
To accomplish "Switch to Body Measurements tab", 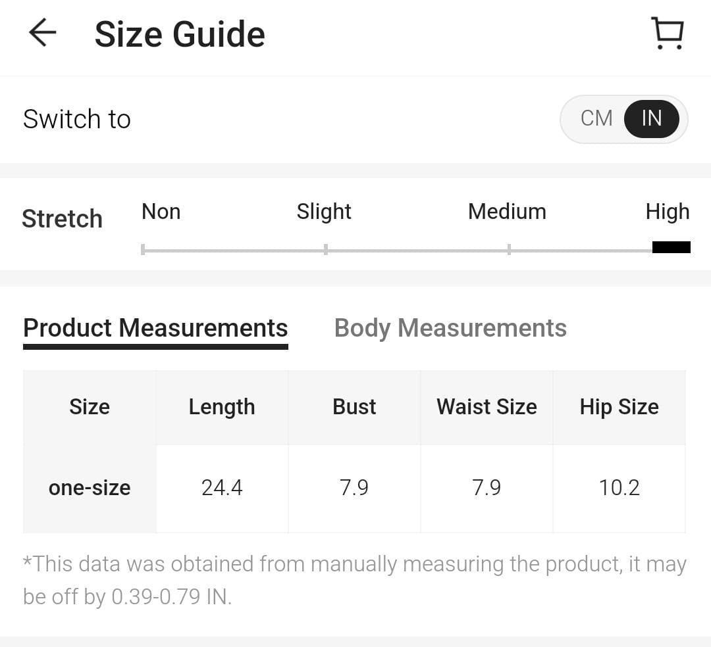I will (x=450, y=327).
